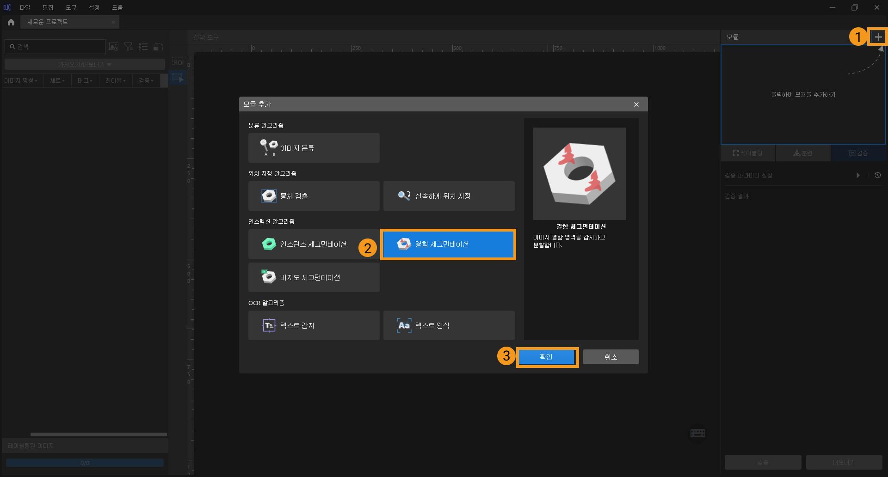The height and width of the screenshot is (477, 888).
Task: Select the 텍스트 감지 OCR tile
Action: (314, 325)
